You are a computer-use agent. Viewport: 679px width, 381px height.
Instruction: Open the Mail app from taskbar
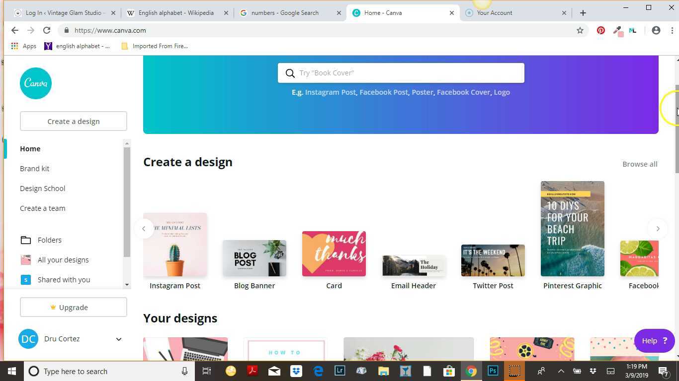pos(274,371)
